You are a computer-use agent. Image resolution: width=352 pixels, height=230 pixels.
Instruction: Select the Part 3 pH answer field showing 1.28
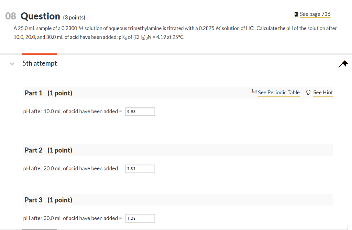click(x=140, y=218)
